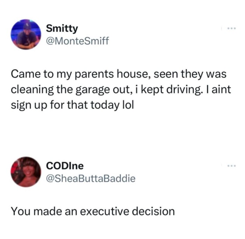Open Smitty's profile via display name

pos(62,29)
